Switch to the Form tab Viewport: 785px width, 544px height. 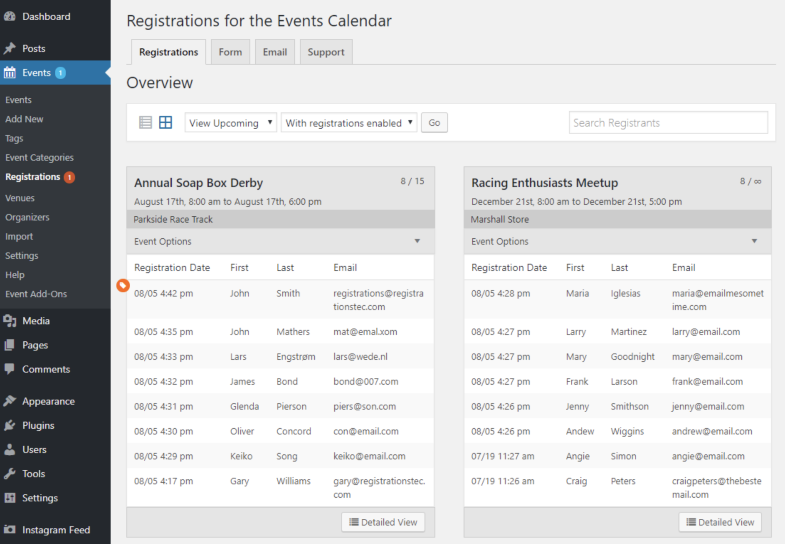pos(230,51)
